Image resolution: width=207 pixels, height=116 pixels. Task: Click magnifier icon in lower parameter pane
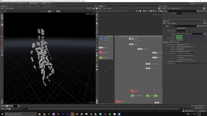(202, 26)
